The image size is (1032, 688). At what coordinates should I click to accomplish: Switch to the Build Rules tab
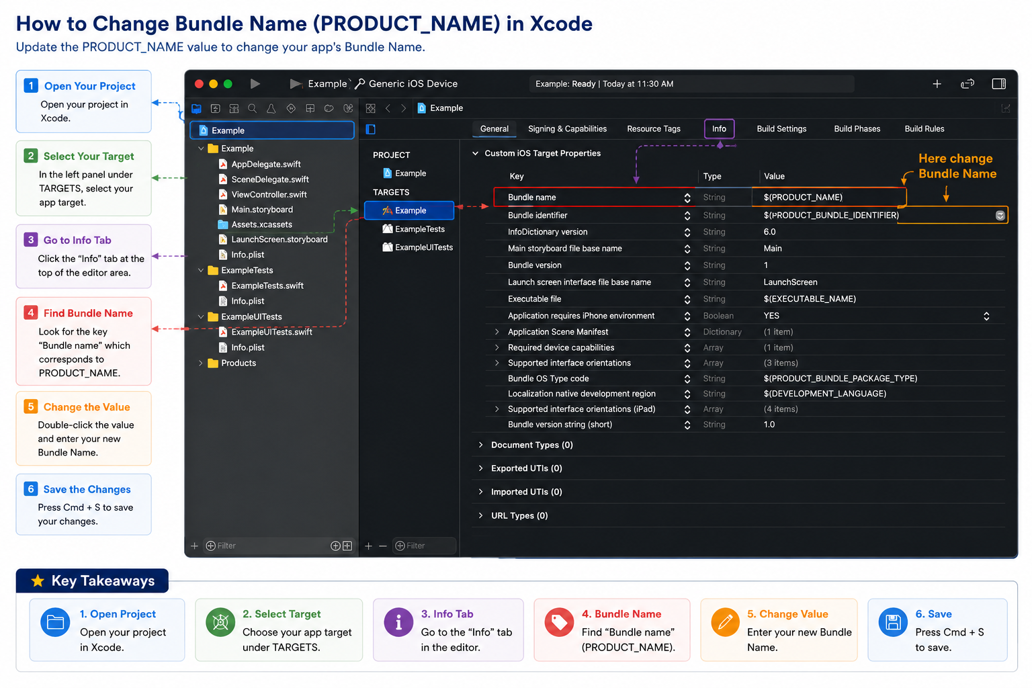click(x=924, y=129)
